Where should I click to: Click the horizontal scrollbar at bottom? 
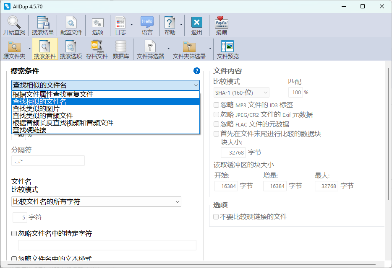coord(191,264)
